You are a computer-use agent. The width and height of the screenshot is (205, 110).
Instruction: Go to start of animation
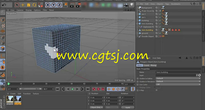[57, 89]
